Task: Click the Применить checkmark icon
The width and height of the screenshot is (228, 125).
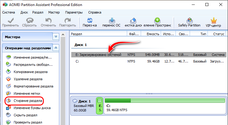Action: point(11,20)
